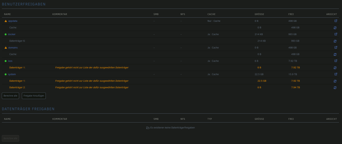Click the 15.9 TB free value for system
This screenshot has height=144, width=342.
pyautogui.click(x=292, y=74)
